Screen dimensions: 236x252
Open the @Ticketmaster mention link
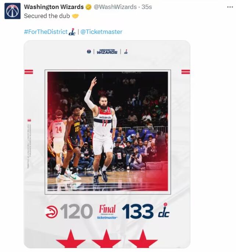(x=101, y=32)
